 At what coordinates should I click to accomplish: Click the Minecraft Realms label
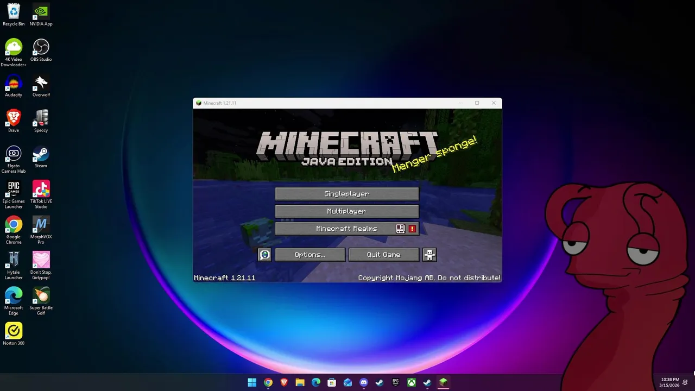pos(346,229)
